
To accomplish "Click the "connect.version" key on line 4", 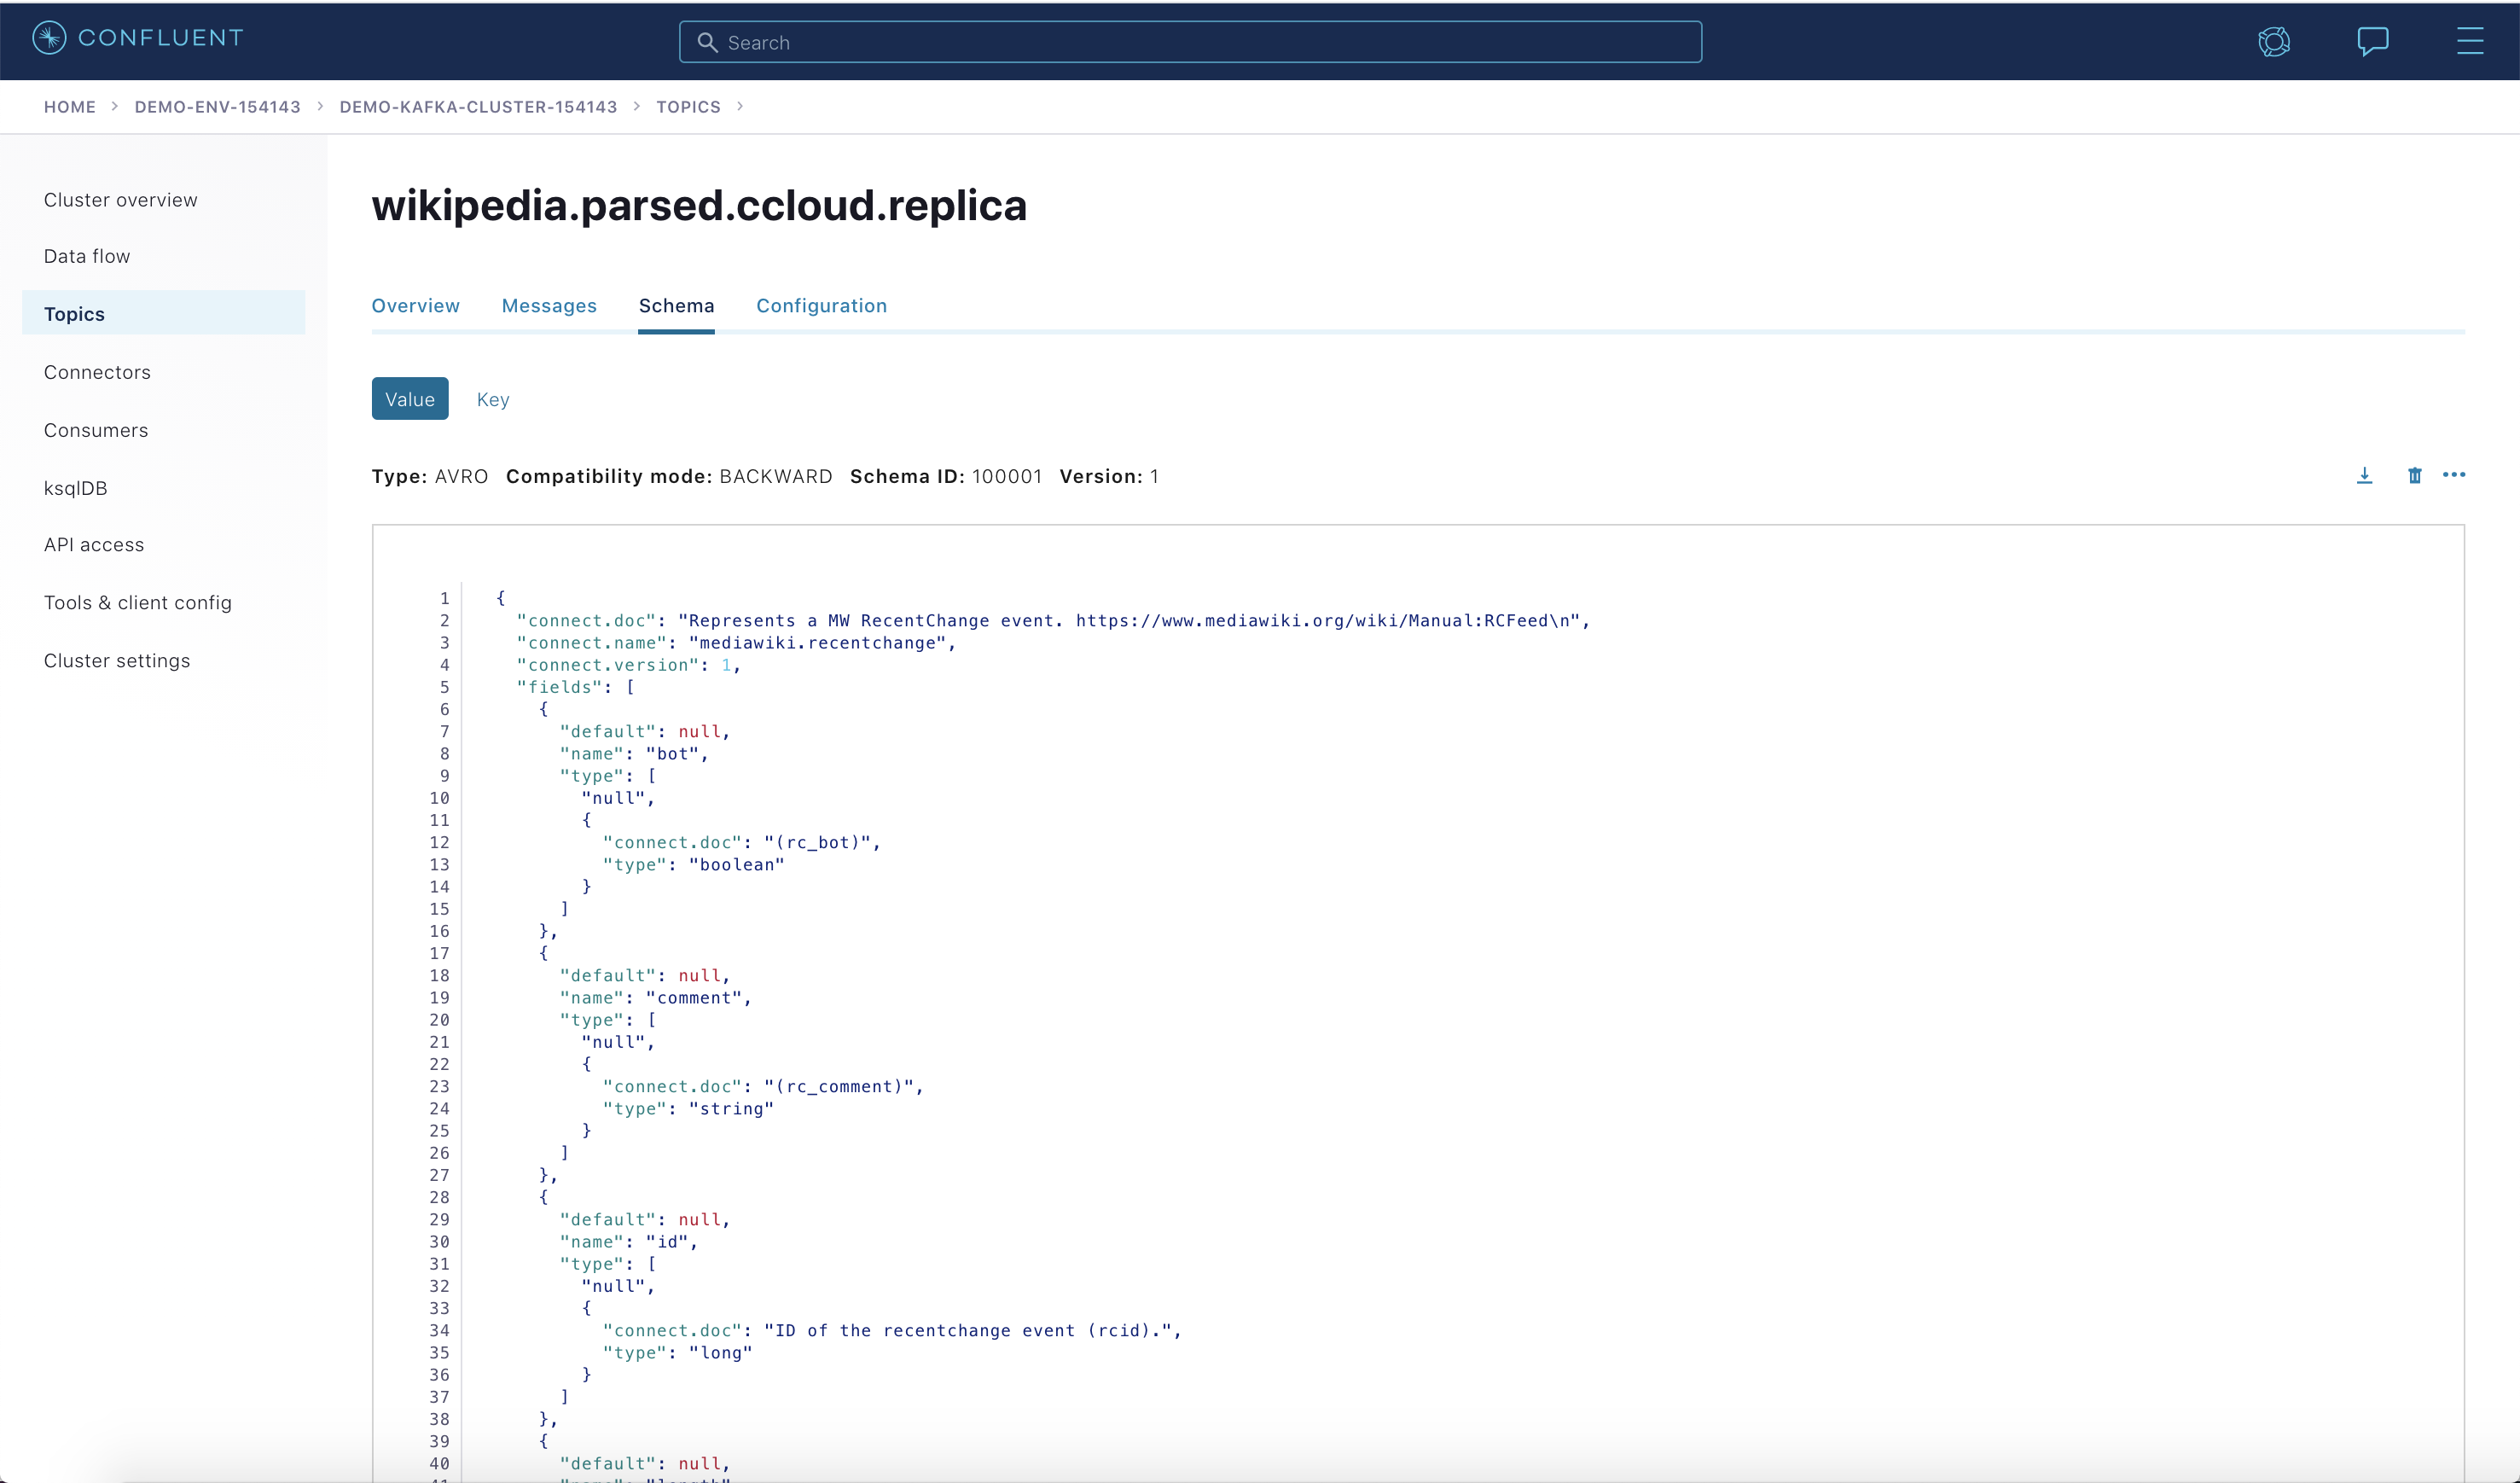I will (608, 665).
